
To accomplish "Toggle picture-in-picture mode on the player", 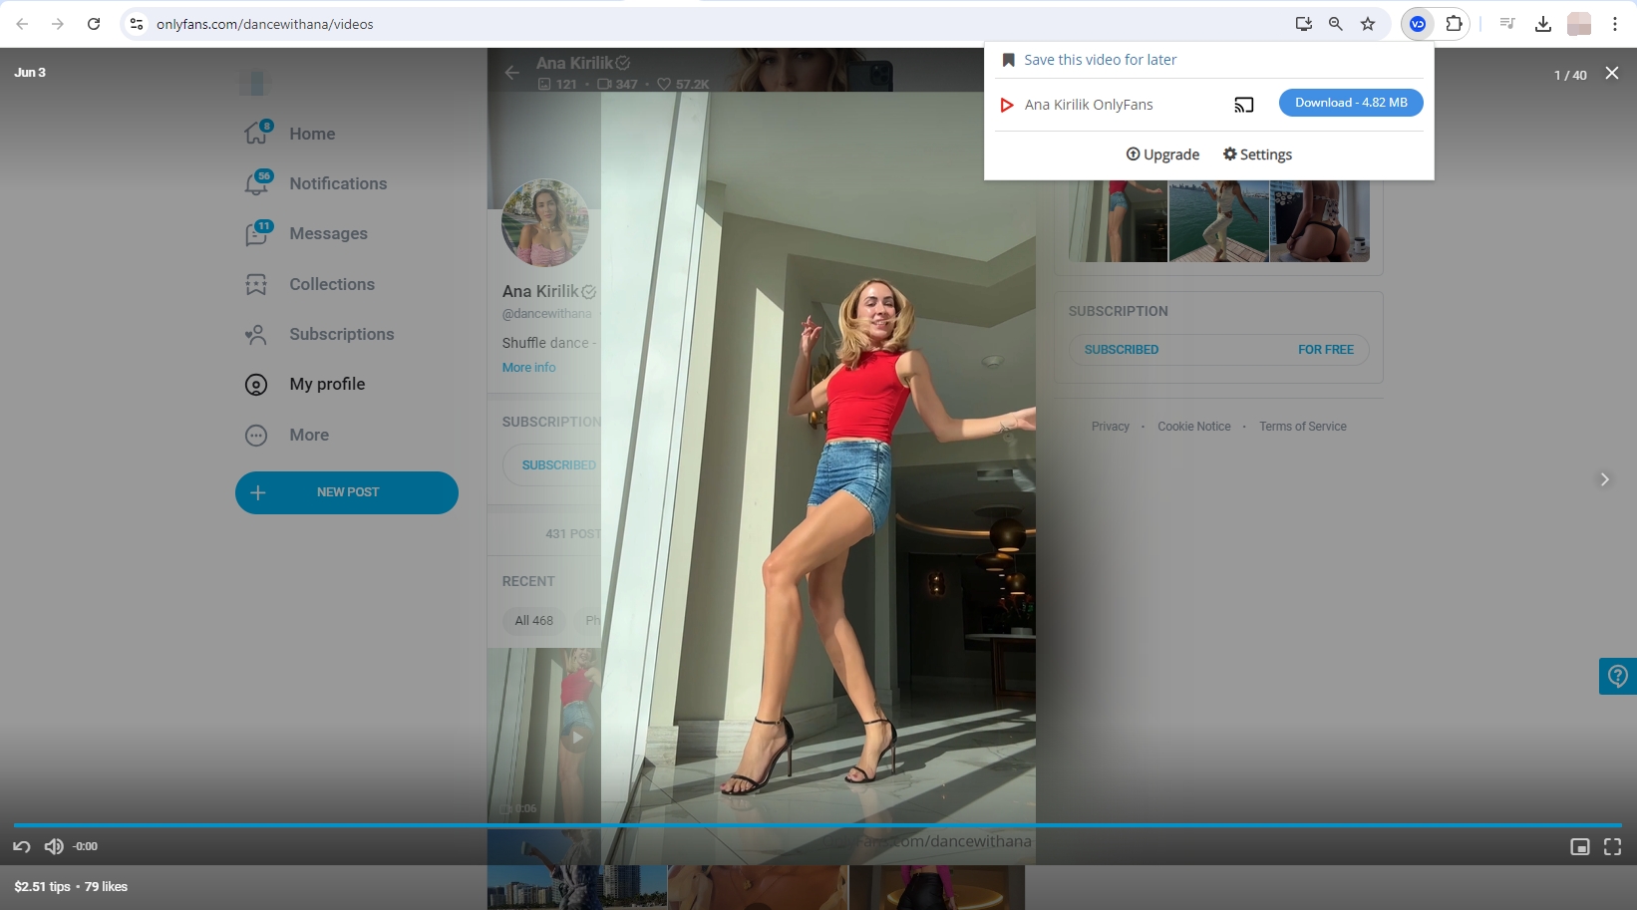I will click(1579, 846).
